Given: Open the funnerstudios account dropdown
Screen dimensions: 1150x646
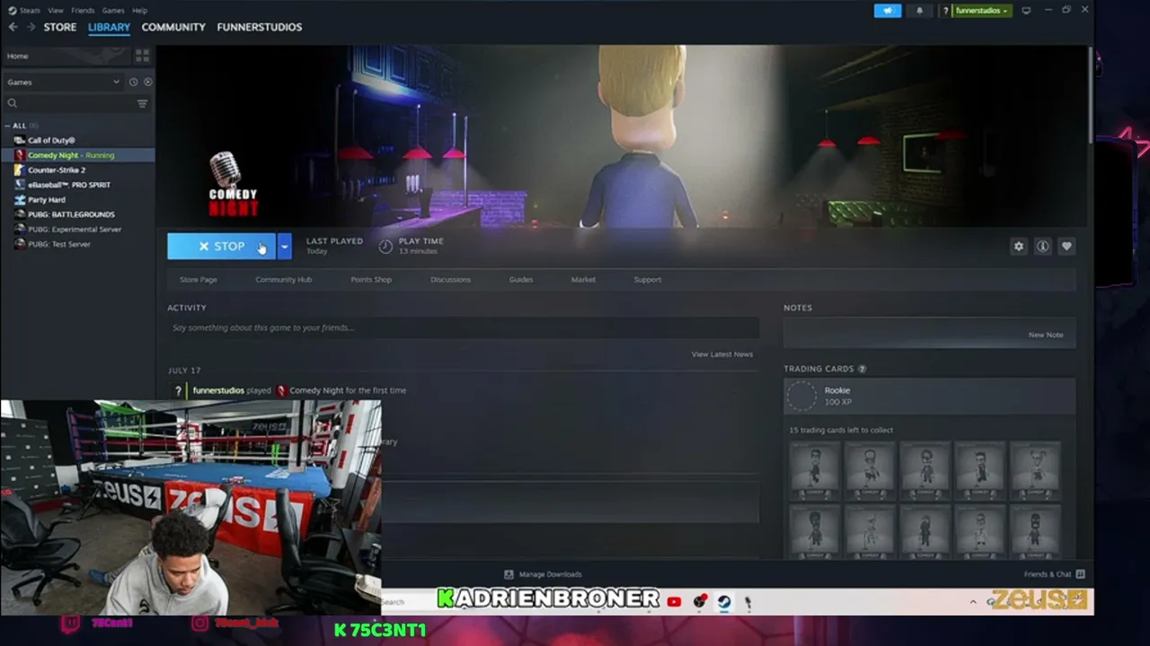Looking at the screenshot, I should [x=981, y=11].
